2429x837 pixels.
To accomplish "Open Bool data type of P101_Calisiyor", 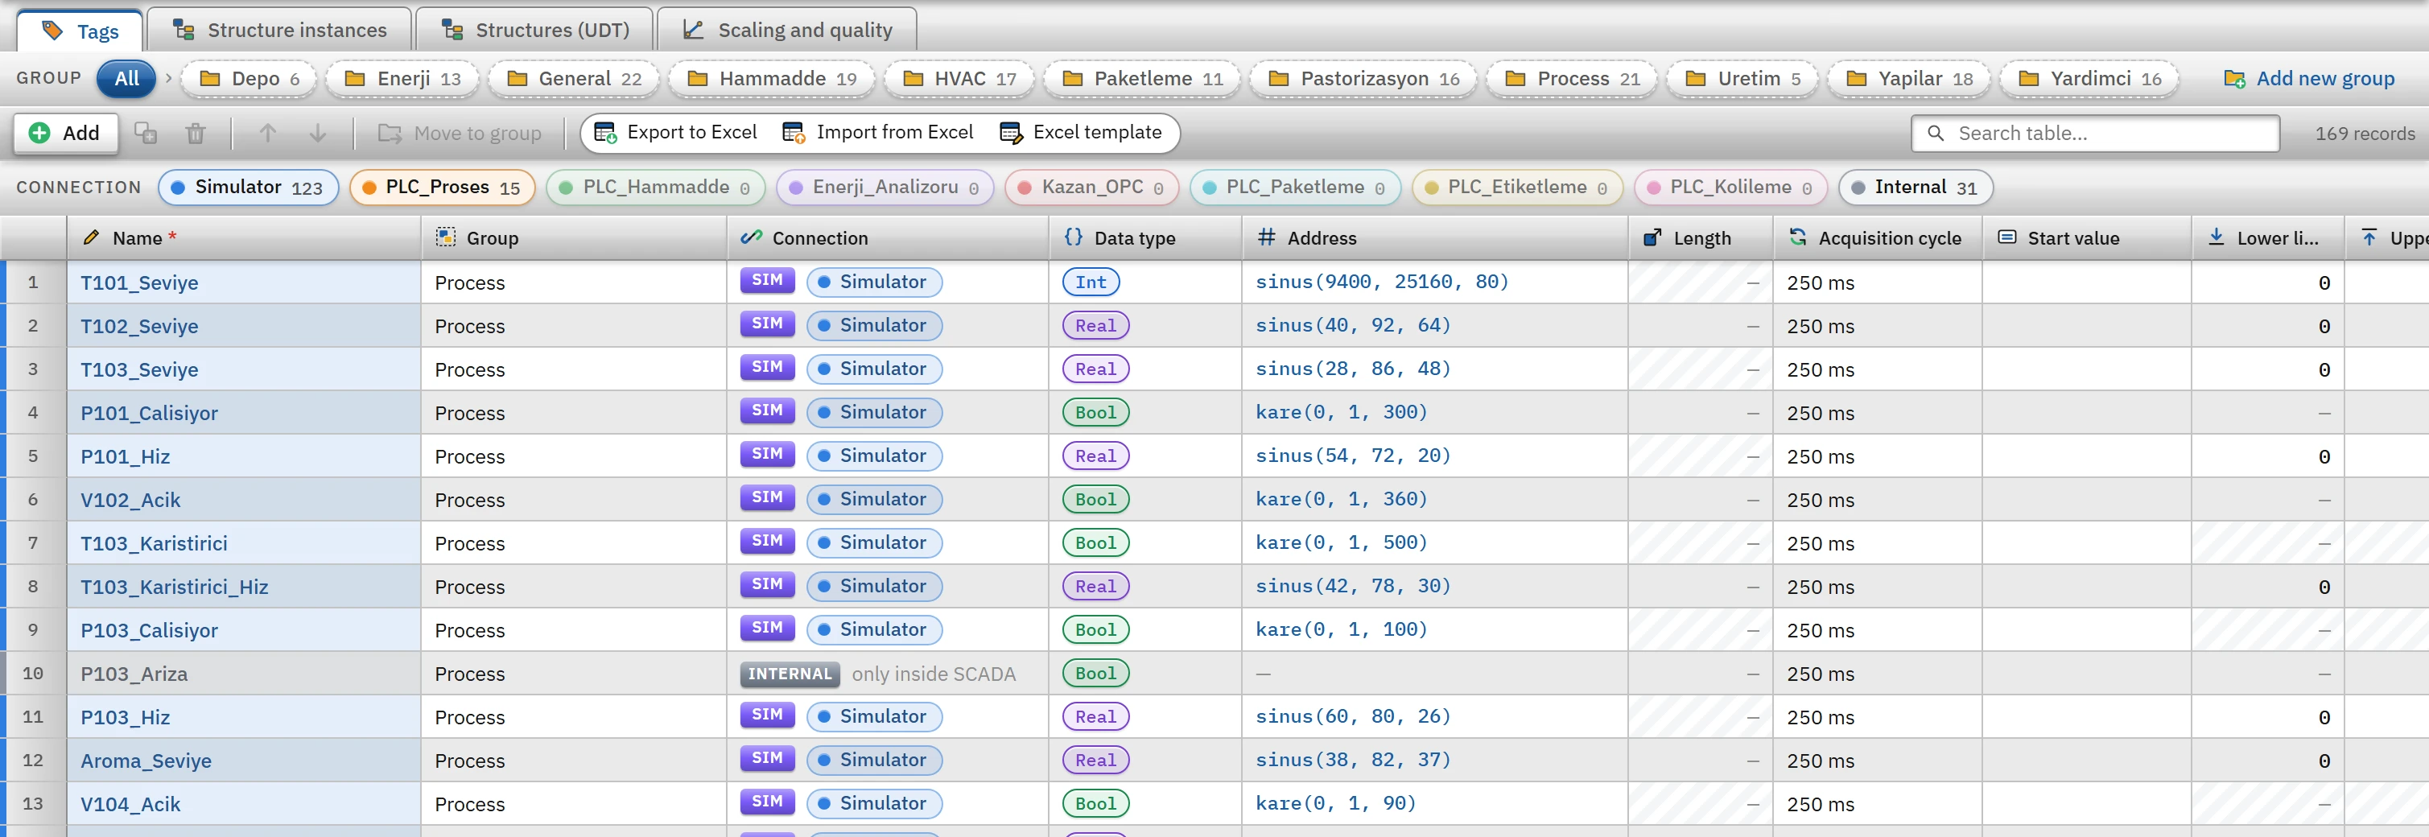I will (1095, 412).
